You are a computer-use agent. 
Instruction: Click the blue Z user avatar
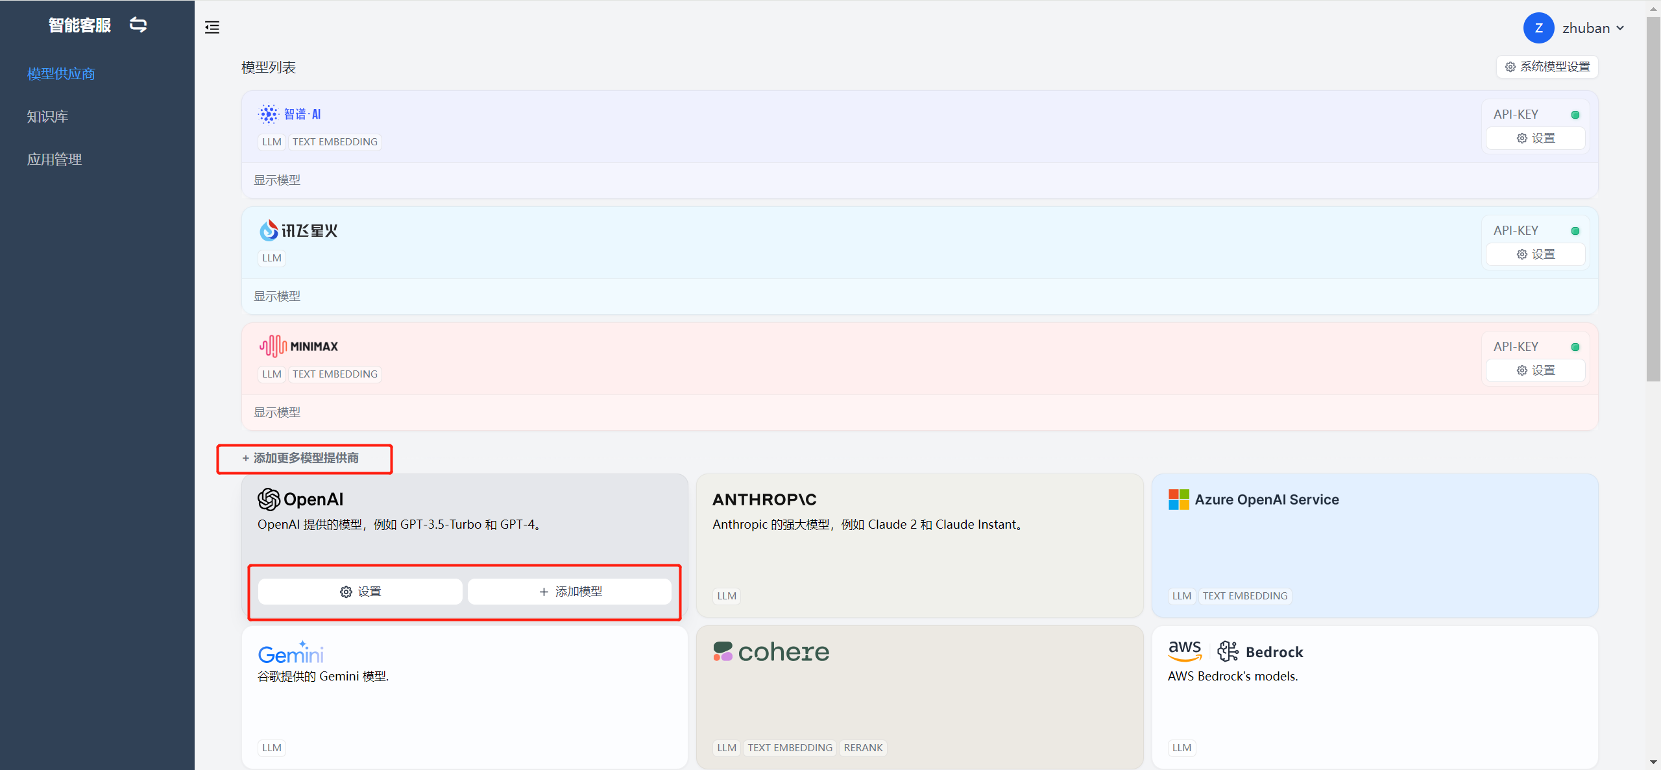(1538, 28)
